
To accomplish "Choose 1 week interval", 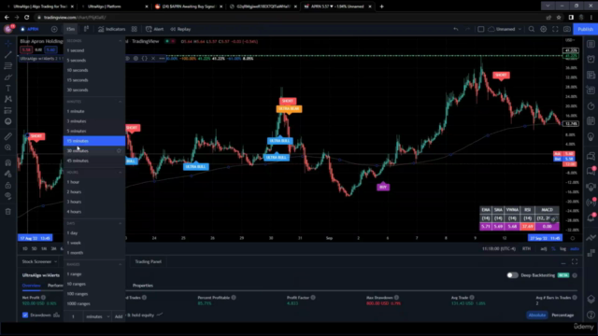I will [x=94, y=243].
